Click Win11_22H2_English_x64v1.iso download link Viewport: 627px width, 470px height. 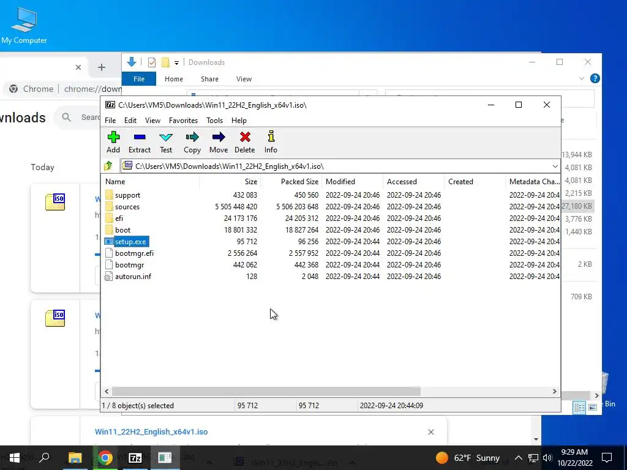(x=151, y=431)
